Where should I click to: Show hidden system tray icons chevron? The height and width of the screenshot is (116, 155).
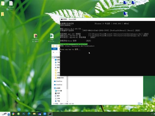152,114
